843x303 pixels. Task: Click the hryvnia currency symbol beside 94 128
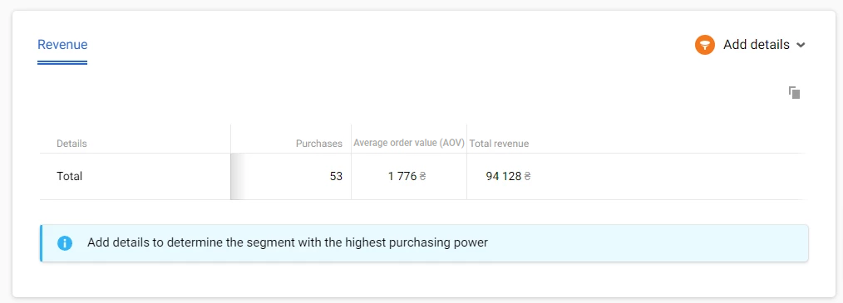coord(527,176)
